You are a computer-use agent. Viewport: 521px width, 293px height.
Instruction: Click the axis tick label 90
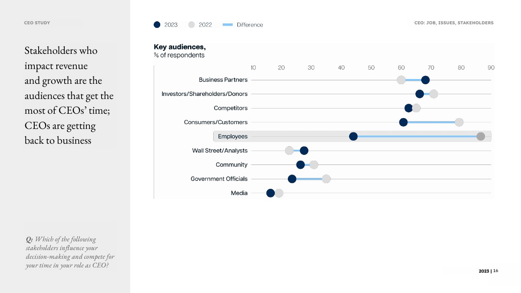(x=491, y=68)
